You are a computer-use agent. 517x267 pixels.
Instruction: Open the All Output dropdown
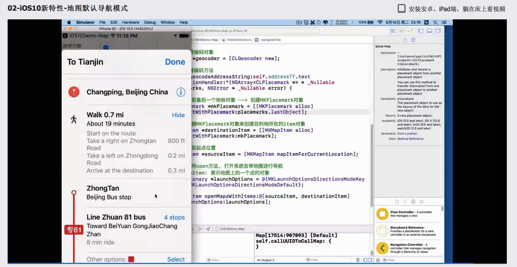[266, 260]
